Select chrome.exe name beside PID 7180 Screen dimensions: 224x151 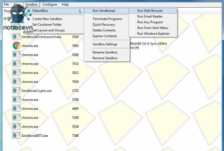[x=30, y=118]
